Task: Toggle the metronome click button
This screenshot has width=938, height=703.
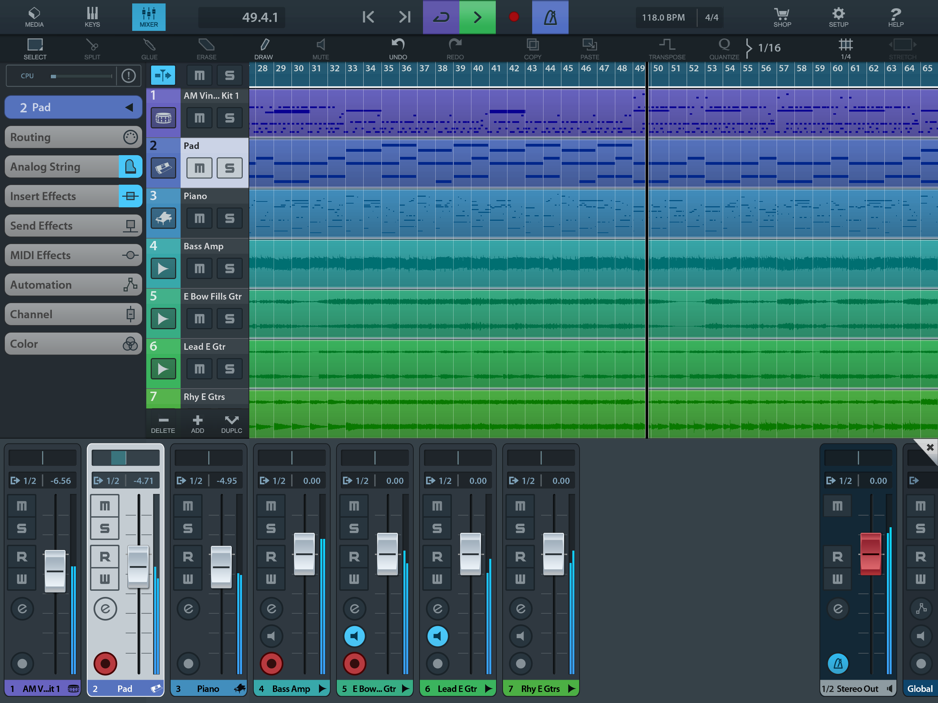Action: (550, 17)
